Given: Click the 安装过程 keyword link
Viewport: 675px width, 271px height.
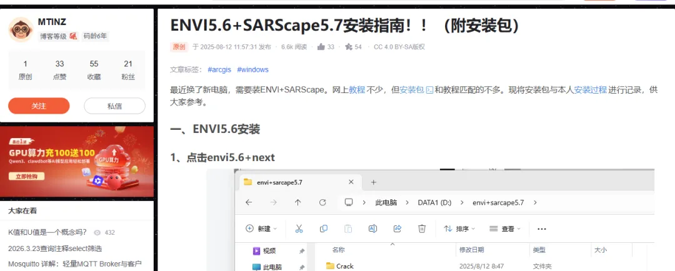Looking at the screenshot, I should pyautogui.click(x=591, y=90).
